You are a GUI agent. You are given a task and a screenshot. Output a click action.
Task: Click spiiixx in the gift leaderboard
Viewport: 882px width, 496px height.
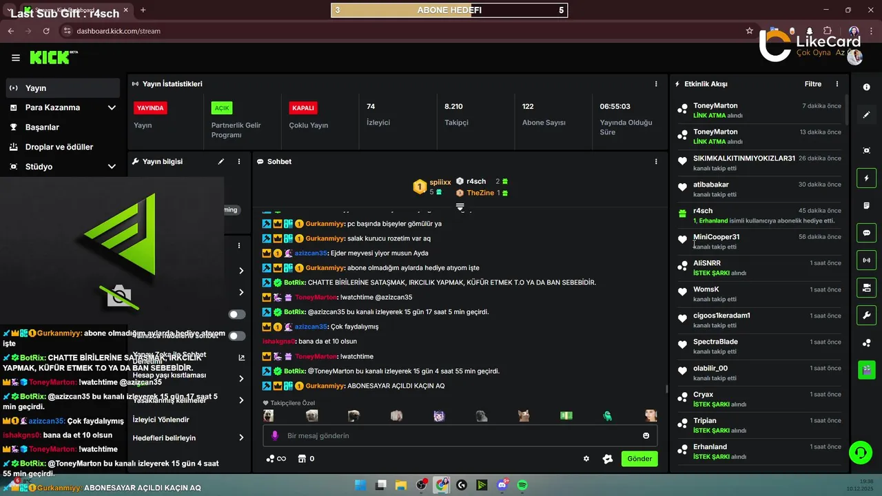pyautogui.click(x=440, y=183)
